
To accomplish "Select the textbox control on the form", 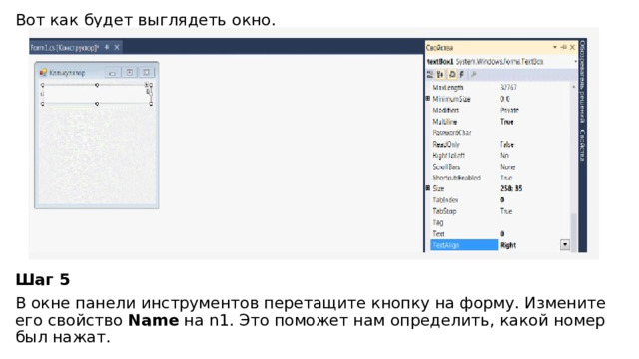I will tap(97, 94).
